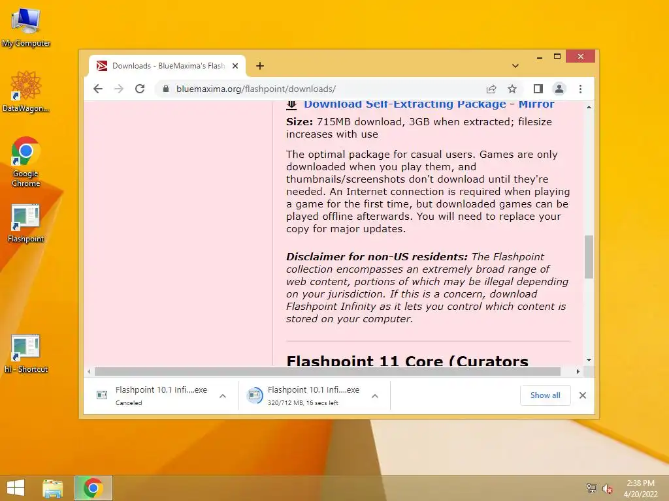Click the 'Flashpoint 11 Core (Curators' heading

point(408,361)
